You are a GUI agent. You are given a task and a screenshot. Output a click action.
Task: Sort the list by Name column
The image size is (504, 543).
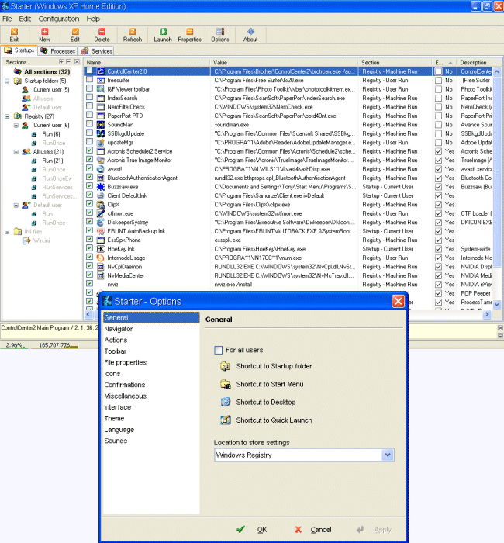(147, 62)
